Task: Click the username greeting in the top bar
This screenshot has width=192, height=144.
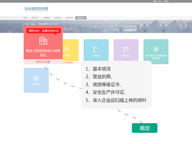Action: pyautogui.click(x=156, y=1)
